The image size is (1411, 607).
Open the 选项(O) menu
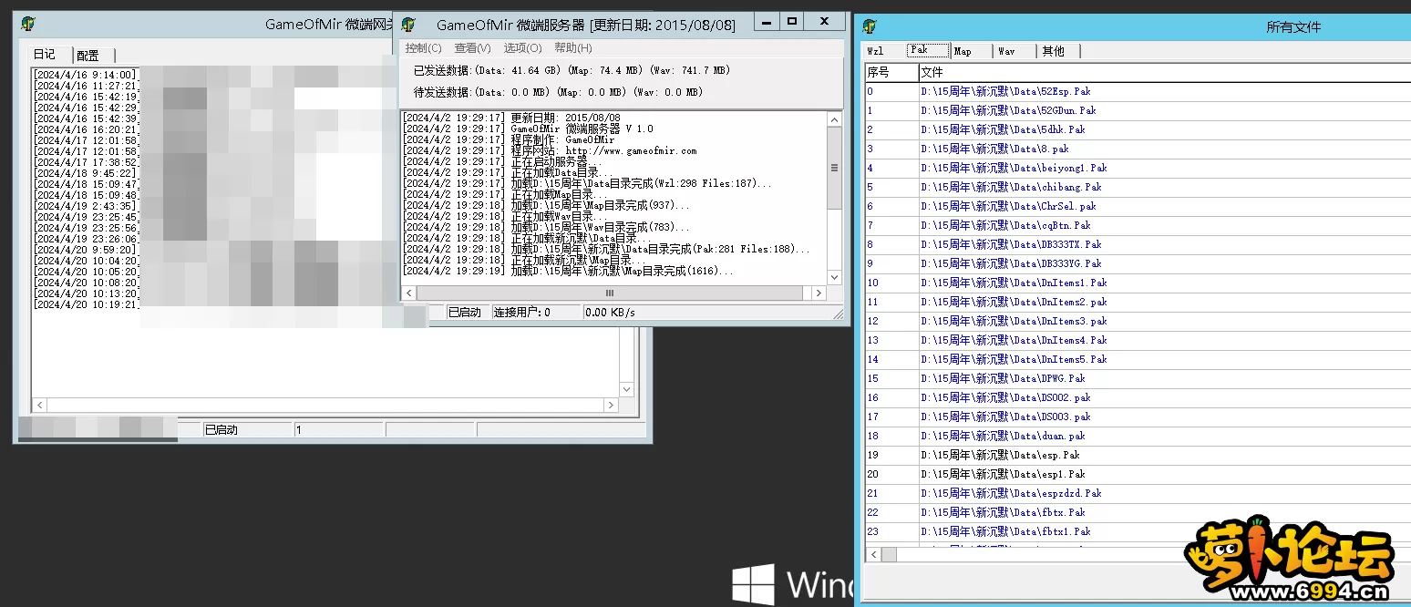pos(522,48)
